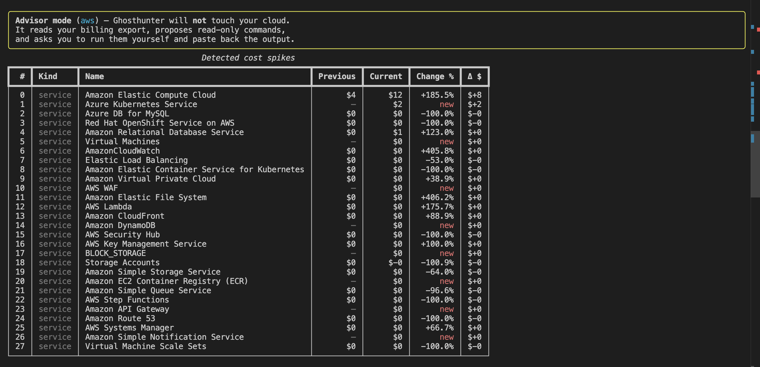Select the "Virtual Machines" row name
The width and height of the screenshot is (760, 367).
(x=123, y=142)
